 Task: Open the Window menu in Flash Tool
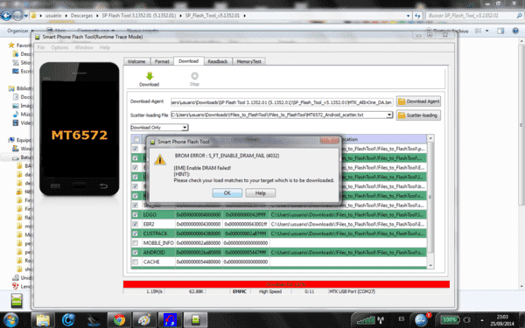pyautogui.click(x=84, y=47)
